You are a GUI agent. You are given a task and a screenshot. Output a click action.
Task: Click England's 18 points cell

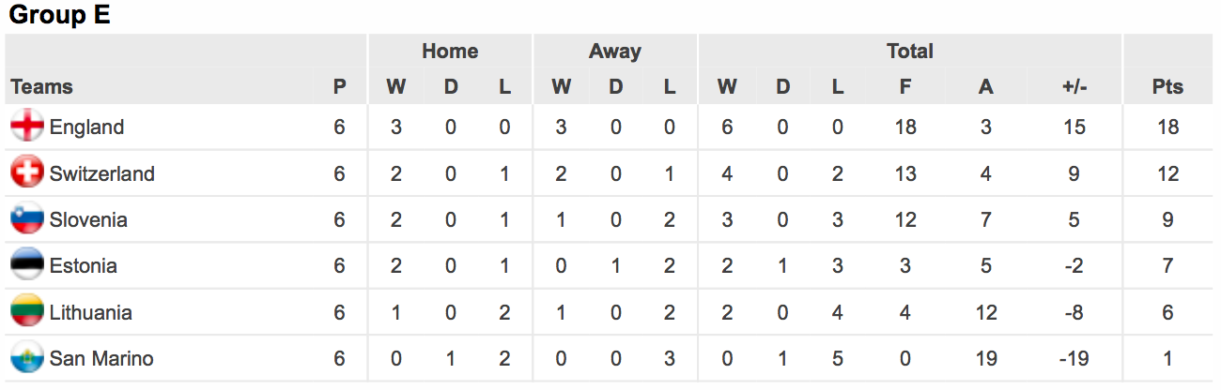click(x=1167, y=127)
